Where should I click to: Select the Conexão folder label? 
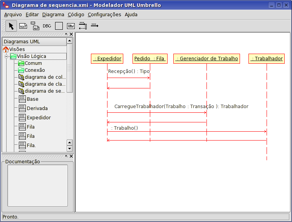coord(35,70)
